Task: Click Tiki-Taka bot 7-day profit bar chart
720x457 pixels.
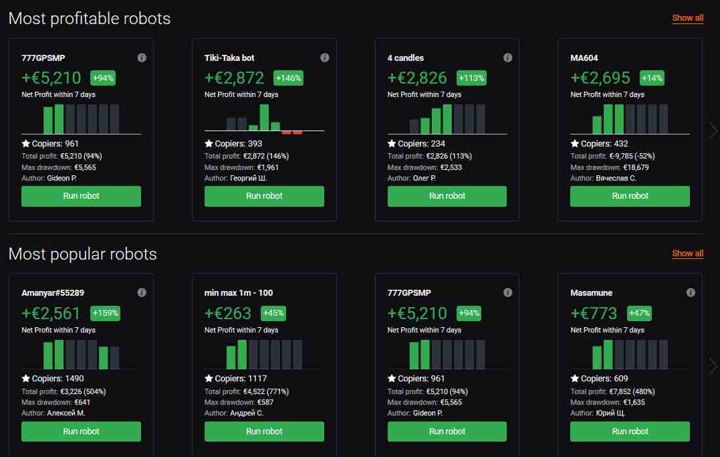Action: [264, 119]
